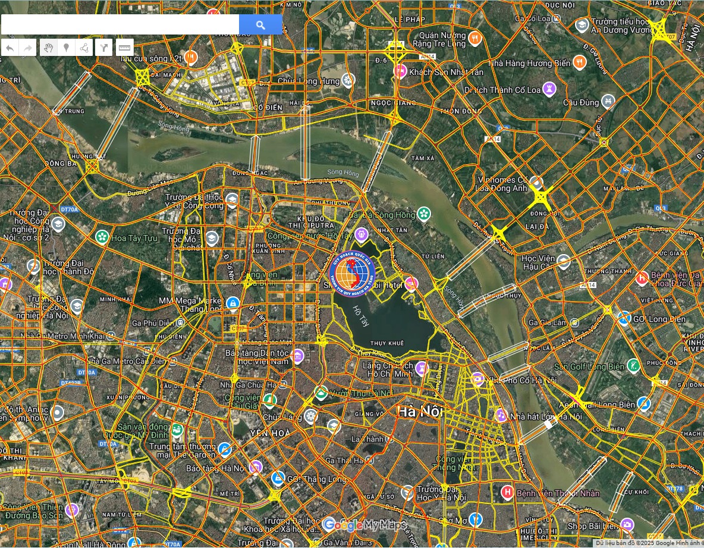
Task: Focus the map search input field
Action: point(120,24)
